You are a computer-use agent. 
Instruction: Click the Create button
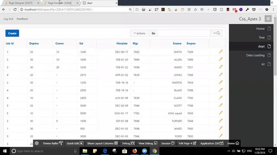12,33
